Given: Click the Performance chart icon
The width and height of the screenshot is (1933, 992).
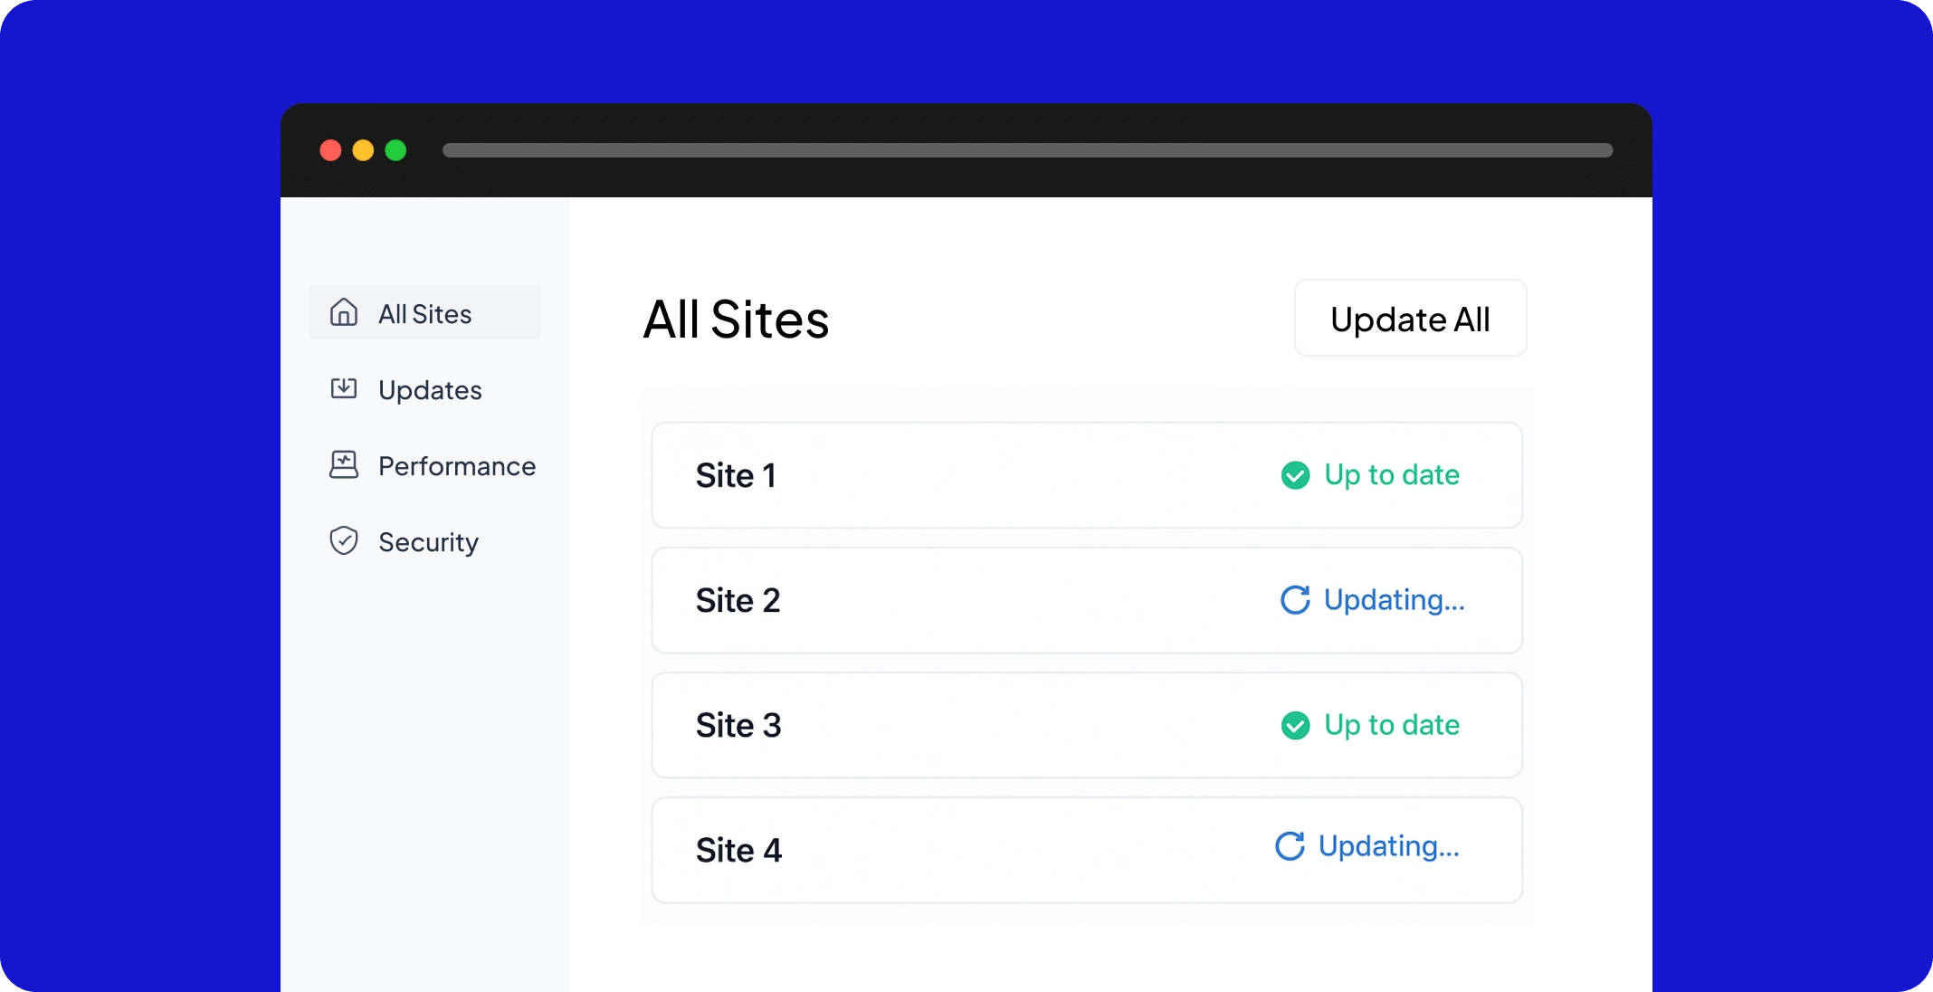Looking at the screenshot, I should [x=344, y=464].
